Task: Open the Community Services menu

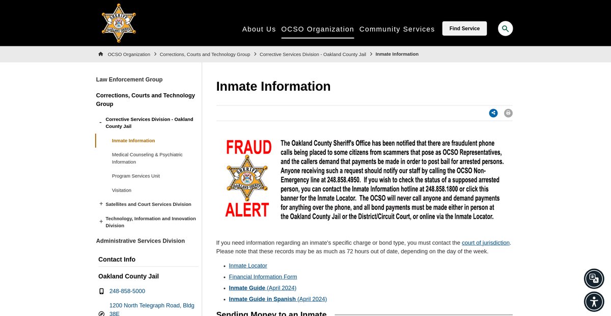Action: 397,29
